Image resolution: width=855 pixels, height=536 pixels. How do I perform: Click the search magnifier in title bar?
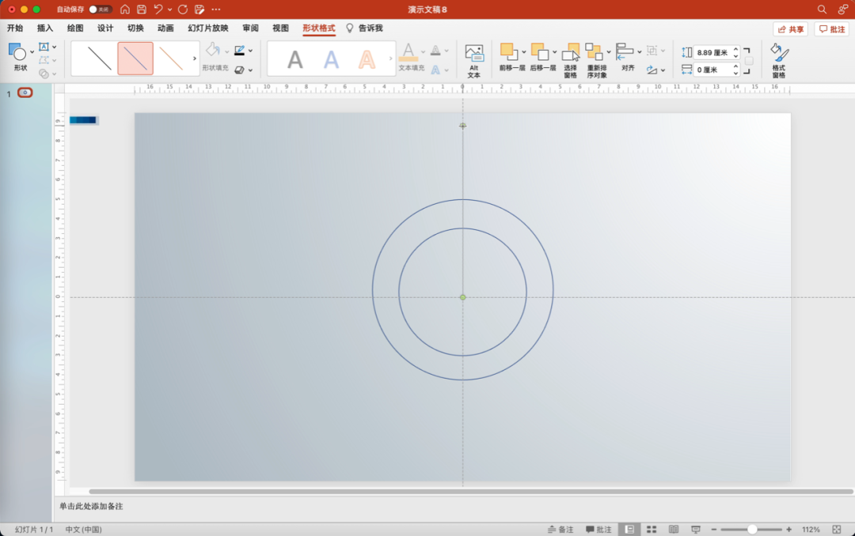click(822, 9)
